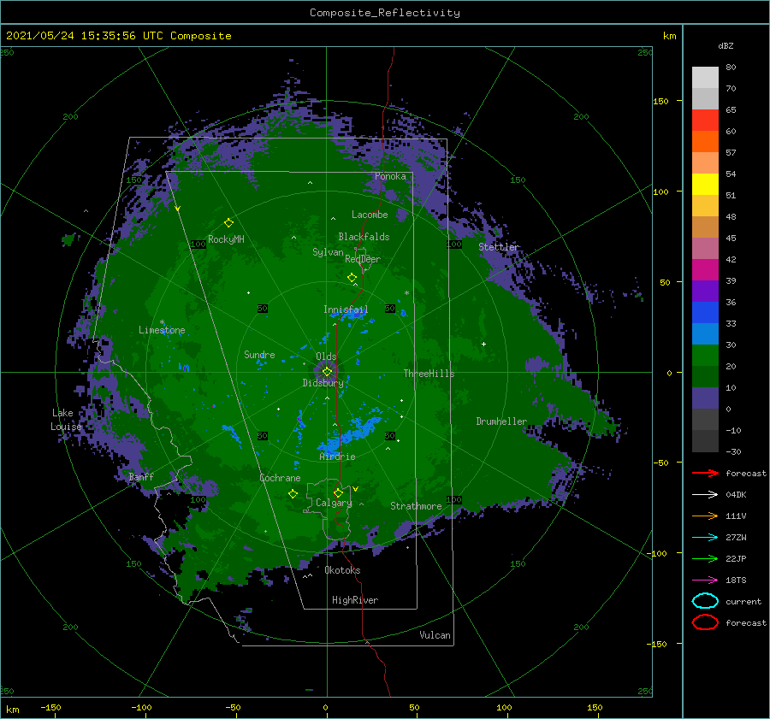Viewport: 770px width, 719px height.
Task: Click the Stettler city label
Action: click(499, 247)
